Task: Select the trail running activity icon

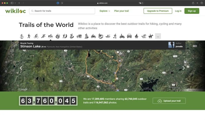Action: (x=72, y=36)
